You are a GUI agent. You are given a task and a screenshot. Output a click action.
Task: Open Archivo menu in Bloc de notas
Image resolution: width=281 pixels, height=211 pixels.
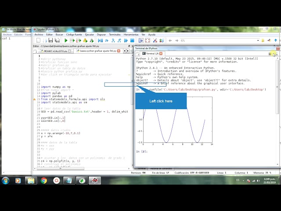click(x=7, y=34)
